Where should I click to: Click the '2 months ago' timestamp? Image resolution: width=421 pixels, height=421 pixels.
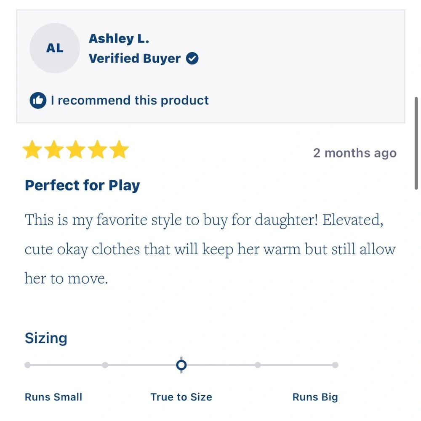355,153
